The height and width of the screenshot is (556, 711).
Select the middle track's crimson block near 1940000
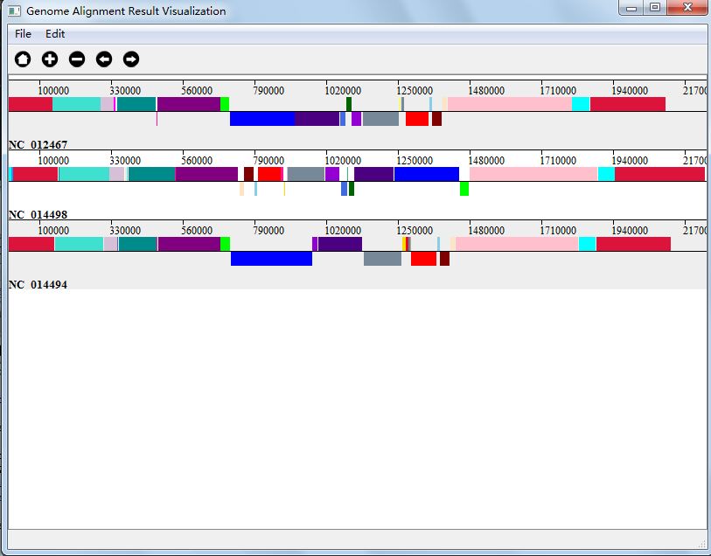[x=660, y=174]
